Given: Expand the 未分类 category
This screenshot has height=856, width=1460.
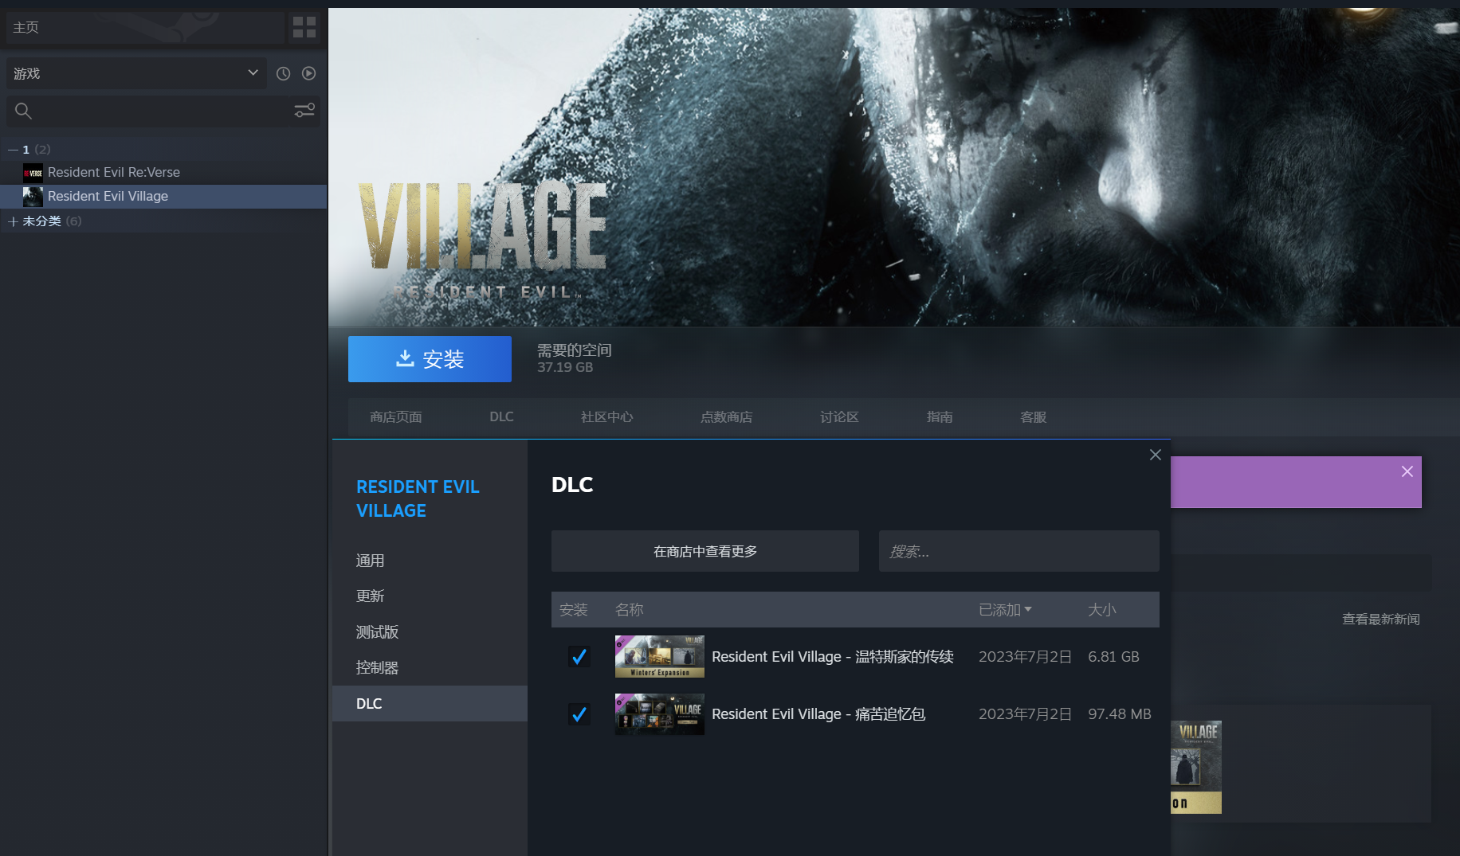Looking at the screenshot, I should point(13,221).
